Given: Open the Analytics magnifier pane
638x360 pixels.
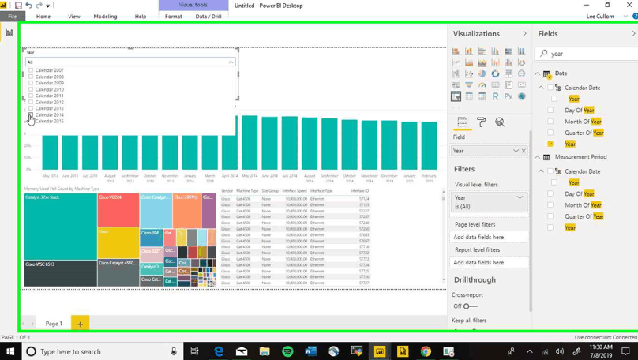Looking at the screenshot, I should pyautogui.click(x=500, y=122).
